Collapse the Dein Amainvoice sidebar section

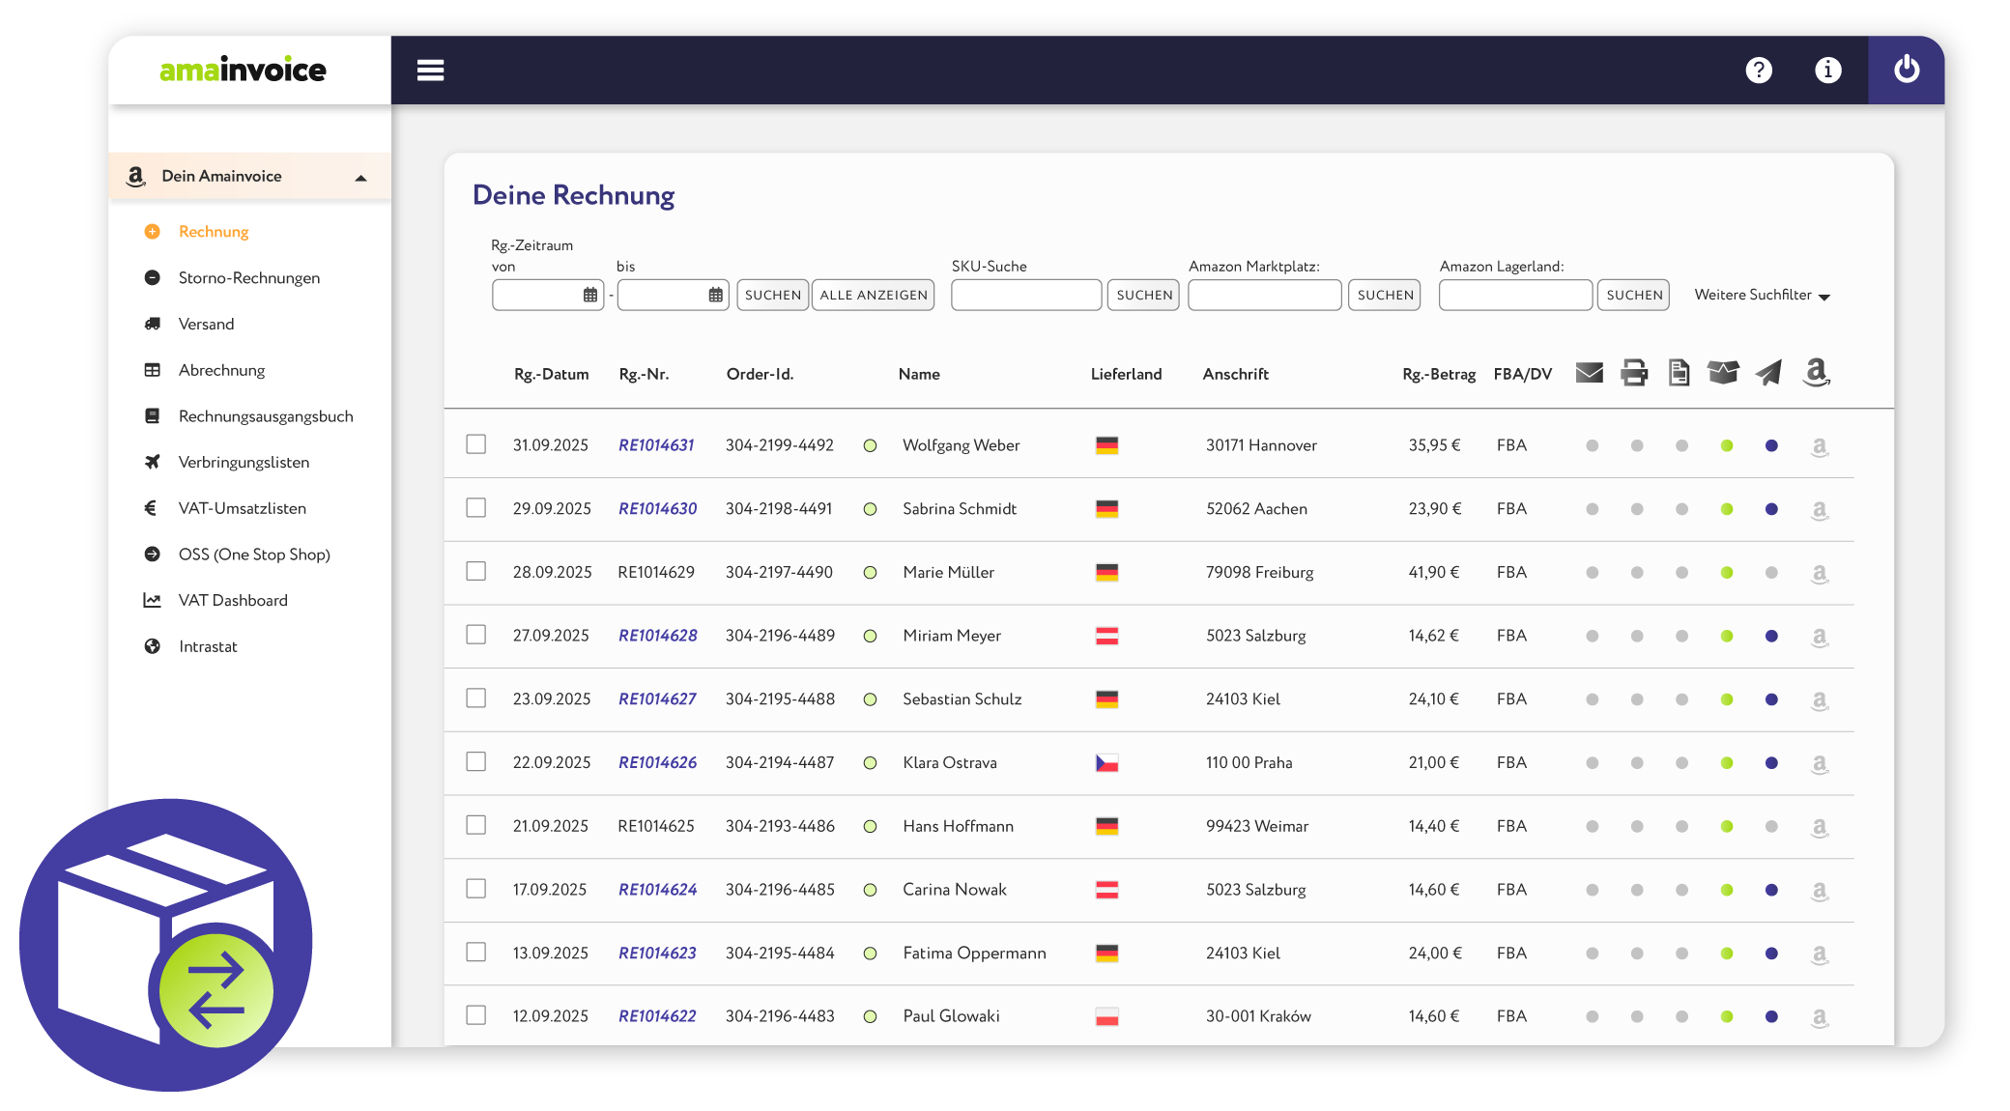[x=360, y=178]
